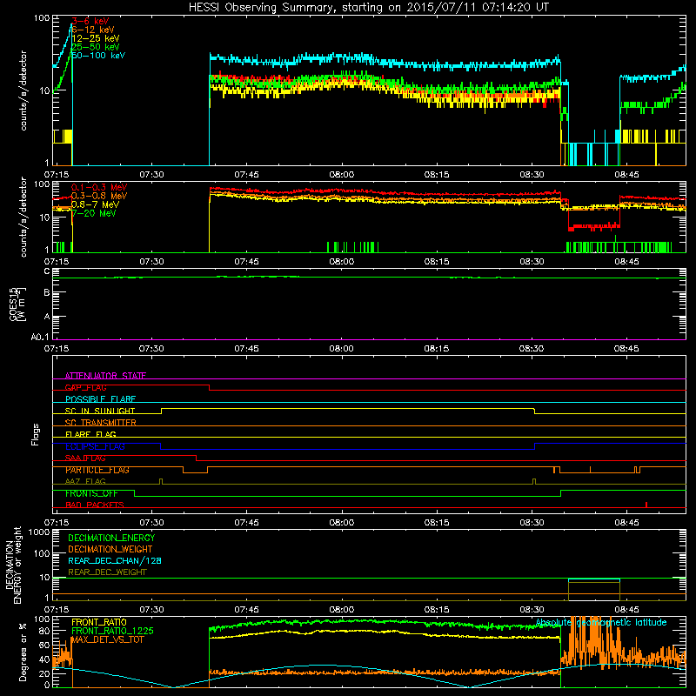Click the vertical Flags axis label
Screen dimensions: 696x696
coord(36,434)
